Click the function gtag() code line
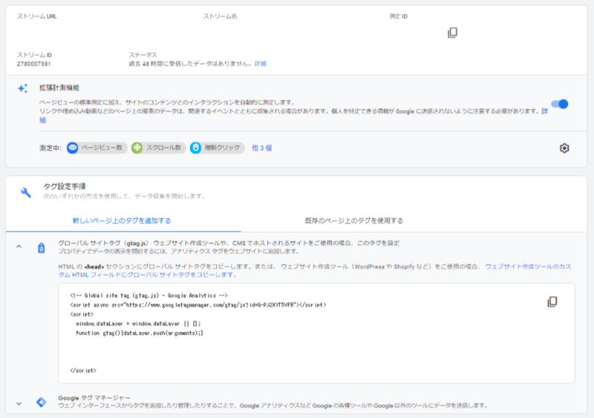594x418 pixels. (140, 333)
